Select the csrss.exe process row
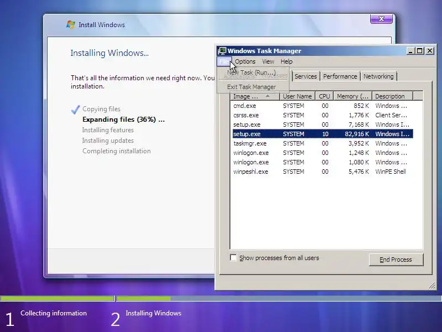The height and width of the screenshot is (332, 442). click(x=323, y=115)
